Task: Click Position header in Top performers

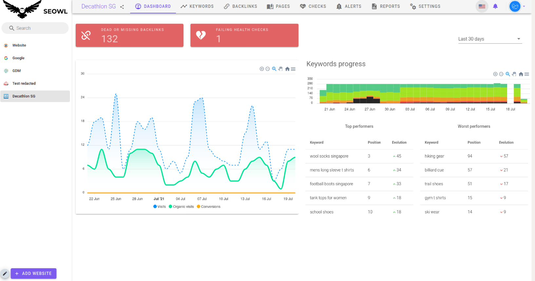Action: tap(374, 142)
